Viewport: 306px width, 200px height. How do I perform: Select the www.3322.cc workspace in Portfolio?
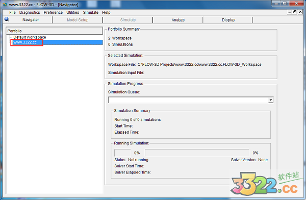click(x=25, y=42)
